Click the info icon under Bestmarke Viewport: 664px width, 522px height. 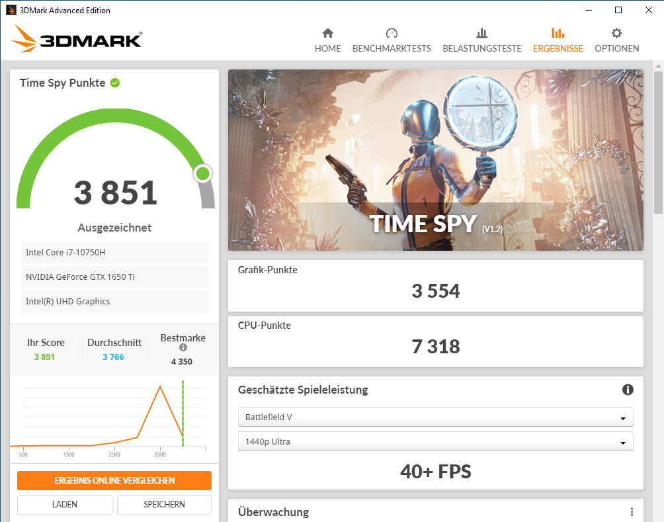pyautogui.click(x=183, y=347)
